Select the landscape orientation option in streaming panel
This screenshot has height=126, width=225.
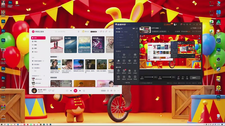click(x=134, y=29)
